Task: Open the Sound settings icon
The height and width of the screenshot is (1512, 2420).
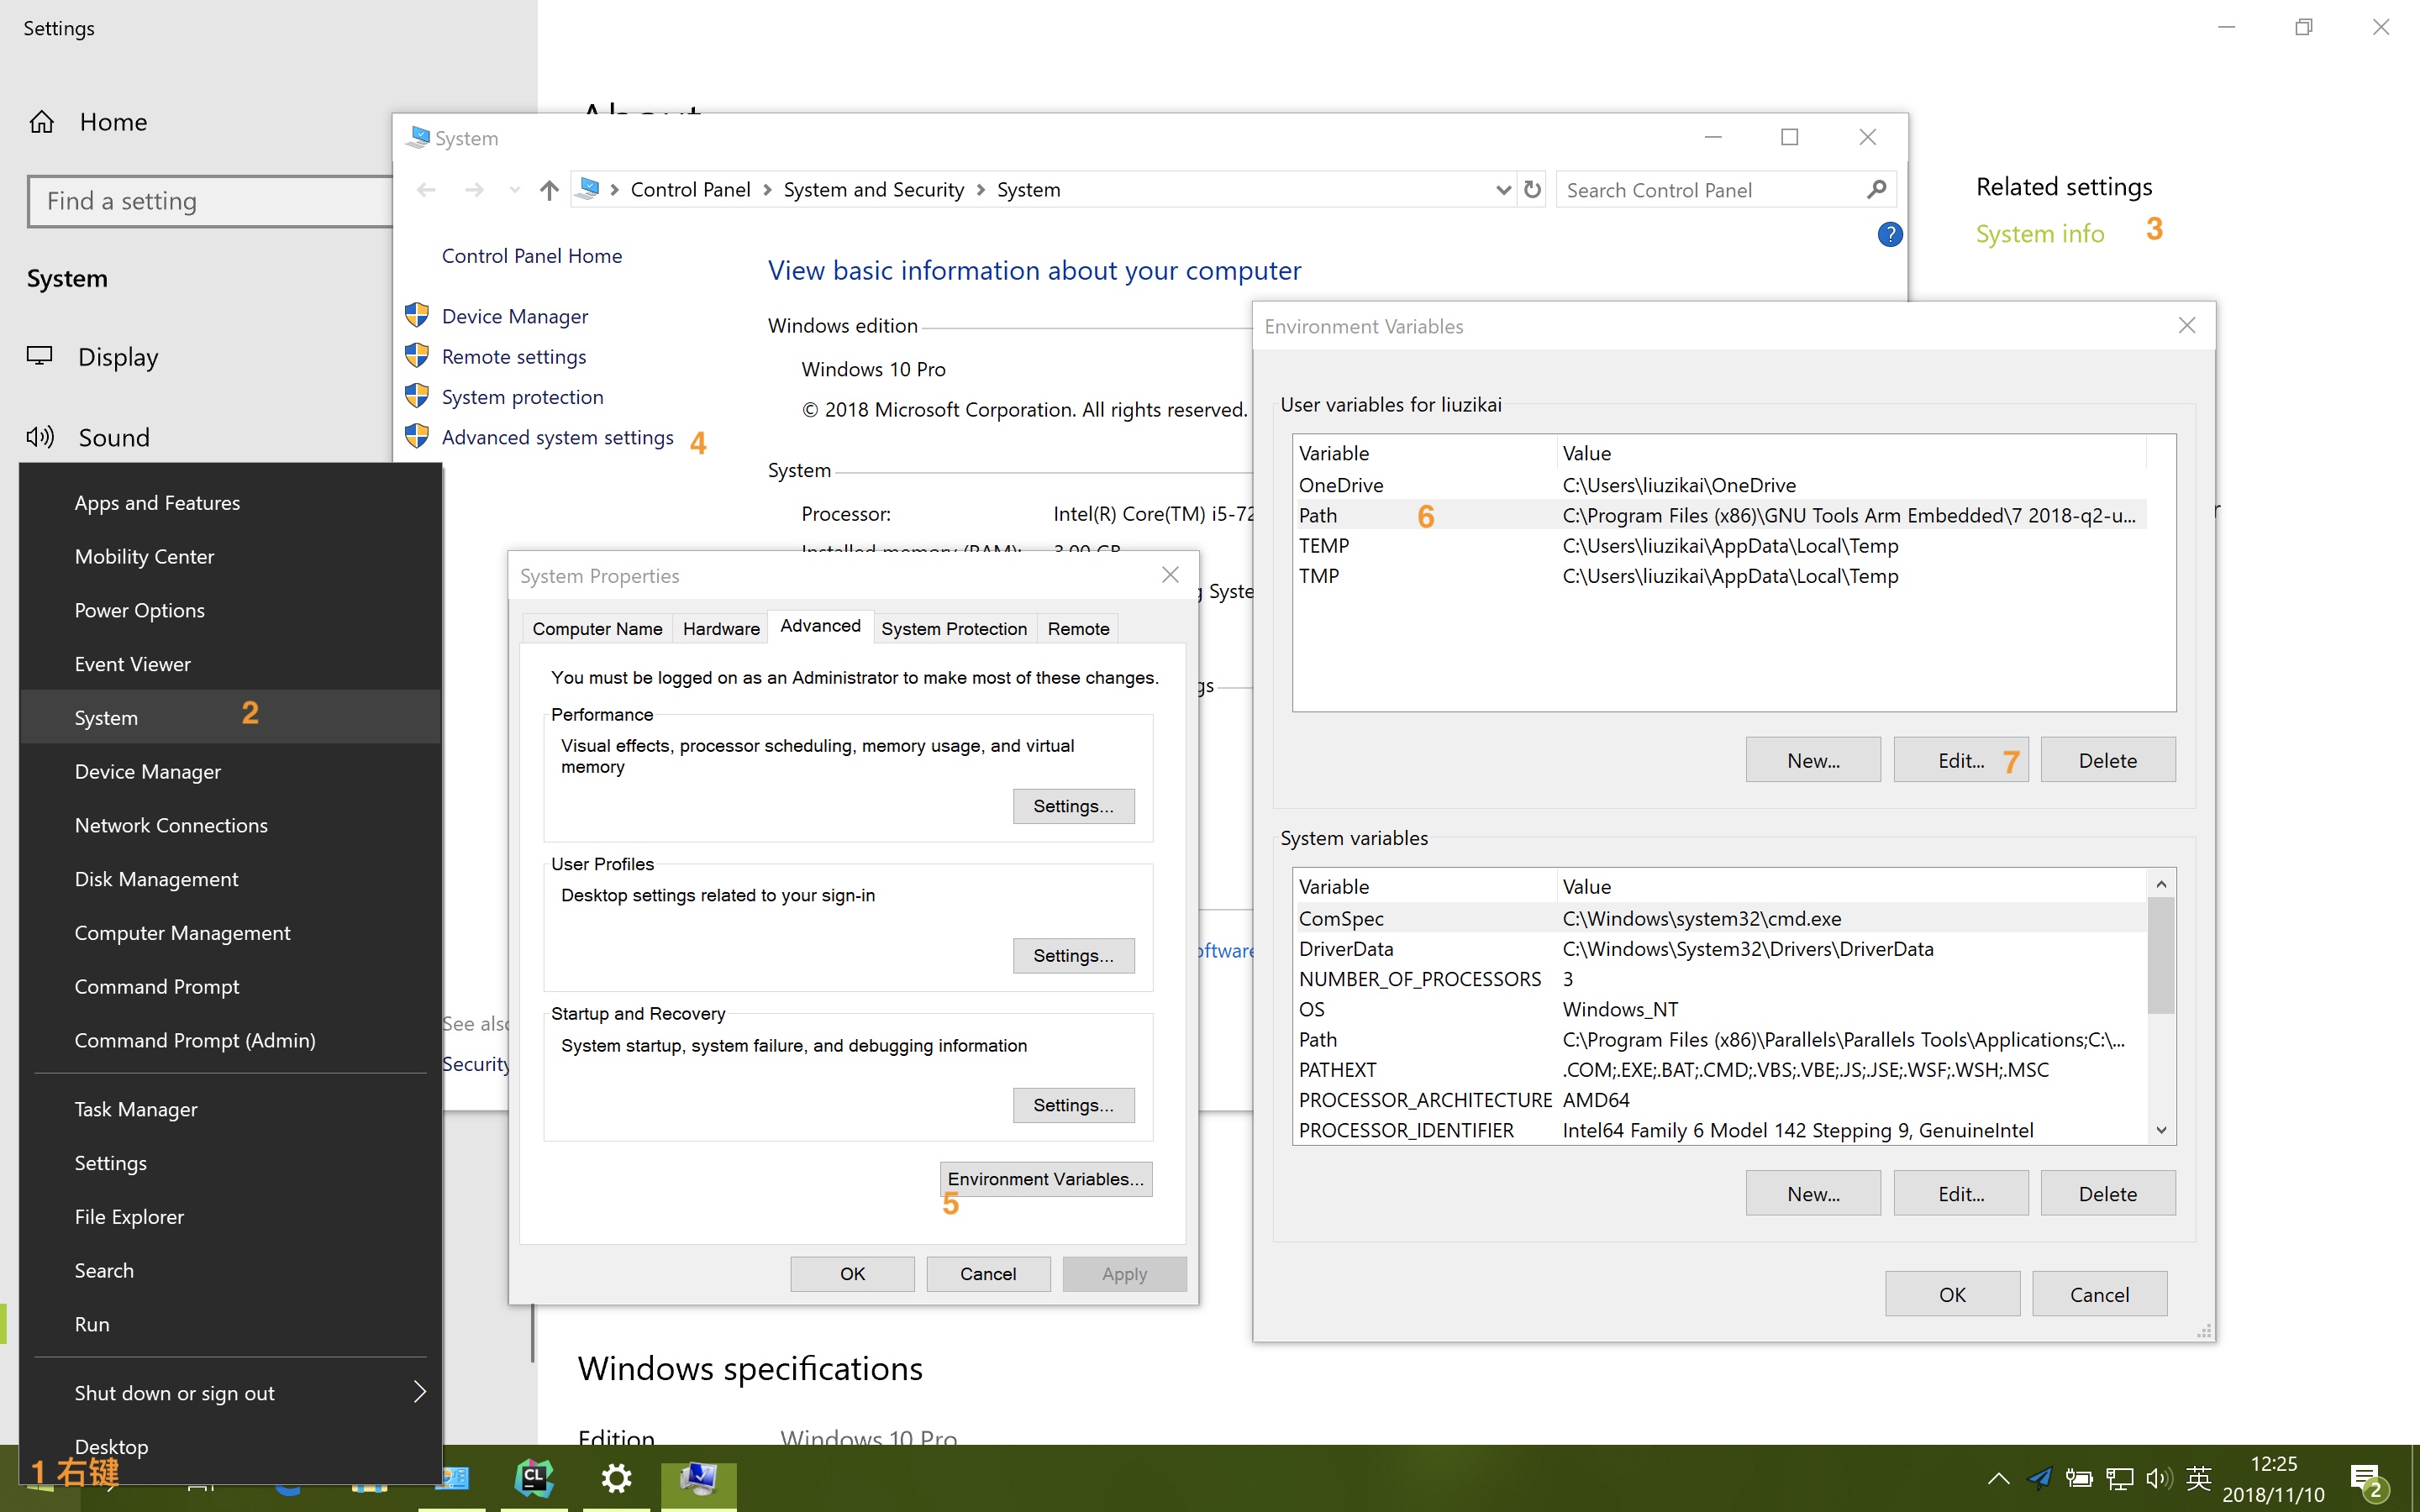Action: [x=40, y=437]
